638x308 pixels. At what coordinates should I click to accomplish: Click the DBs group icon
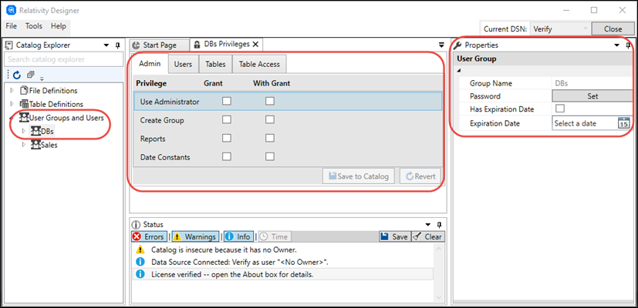pyautogui.click(x=36, y=131)
